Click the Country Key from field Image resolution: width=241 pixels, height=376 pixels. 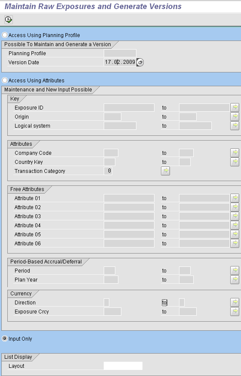109,162
